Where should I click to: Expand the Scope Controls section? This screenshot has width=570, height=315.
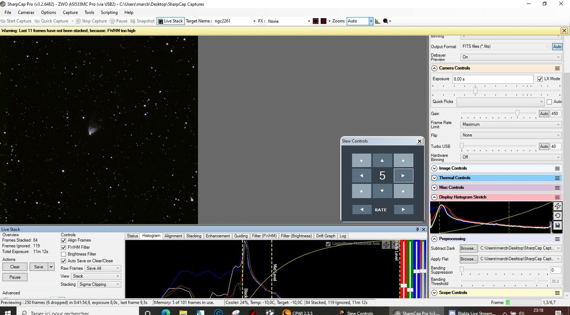pos(435,293)
